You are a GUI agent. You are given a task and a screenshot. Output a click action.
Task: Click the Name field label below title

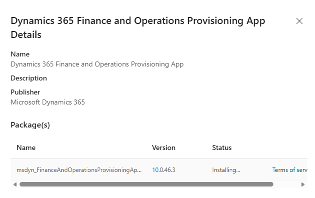point(20,54)
